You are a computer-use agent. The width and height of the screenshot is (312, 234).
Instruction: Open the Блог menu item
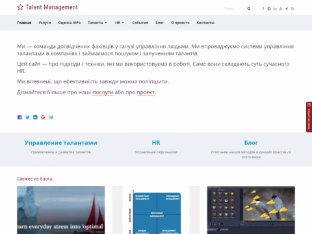click(x=159, y=23)
